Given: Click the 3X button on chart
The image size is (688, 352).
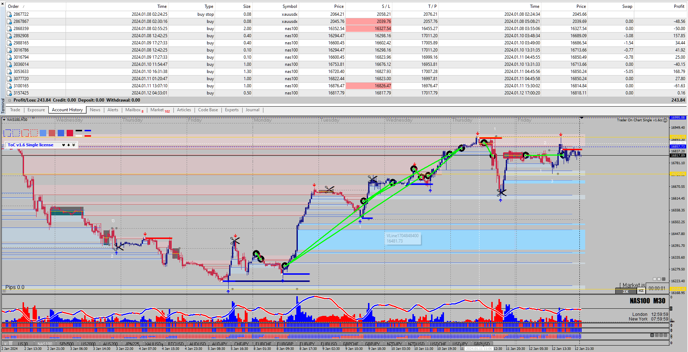Looking at the screenshot, I should coord(626,292).
